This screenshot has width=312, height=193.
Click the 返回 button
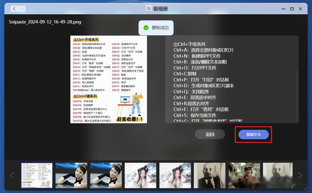(x=210, y=134)
